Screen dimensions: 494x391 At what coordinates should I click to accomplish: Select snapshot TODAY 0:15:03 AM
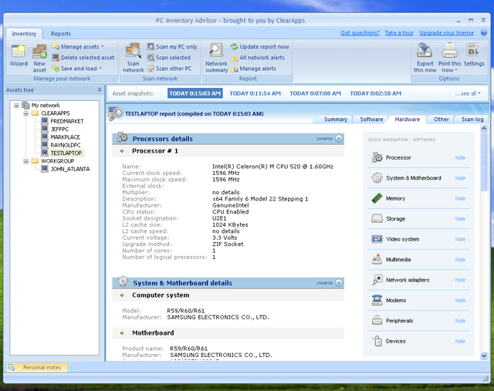195,93
